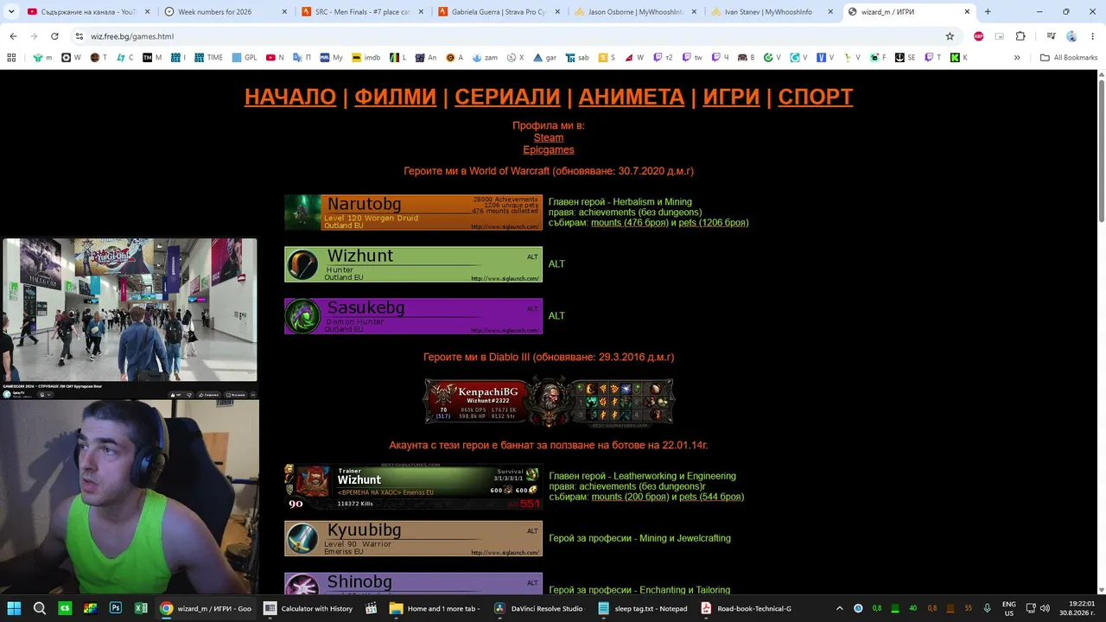Open the mounts (200 броя) link
Screen dimensions: 1106x622
coord(629,497)
